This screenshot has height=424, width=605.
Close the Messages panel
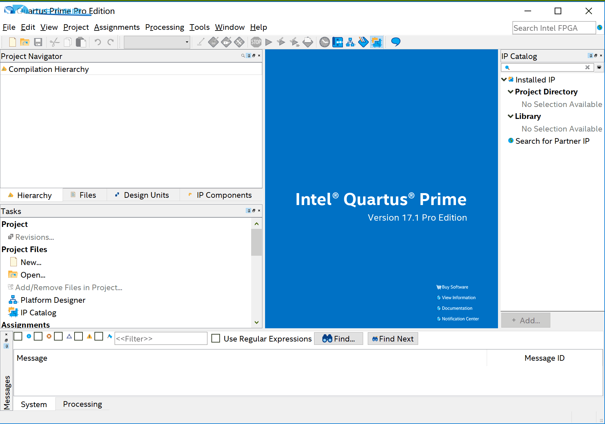(6, 335)
